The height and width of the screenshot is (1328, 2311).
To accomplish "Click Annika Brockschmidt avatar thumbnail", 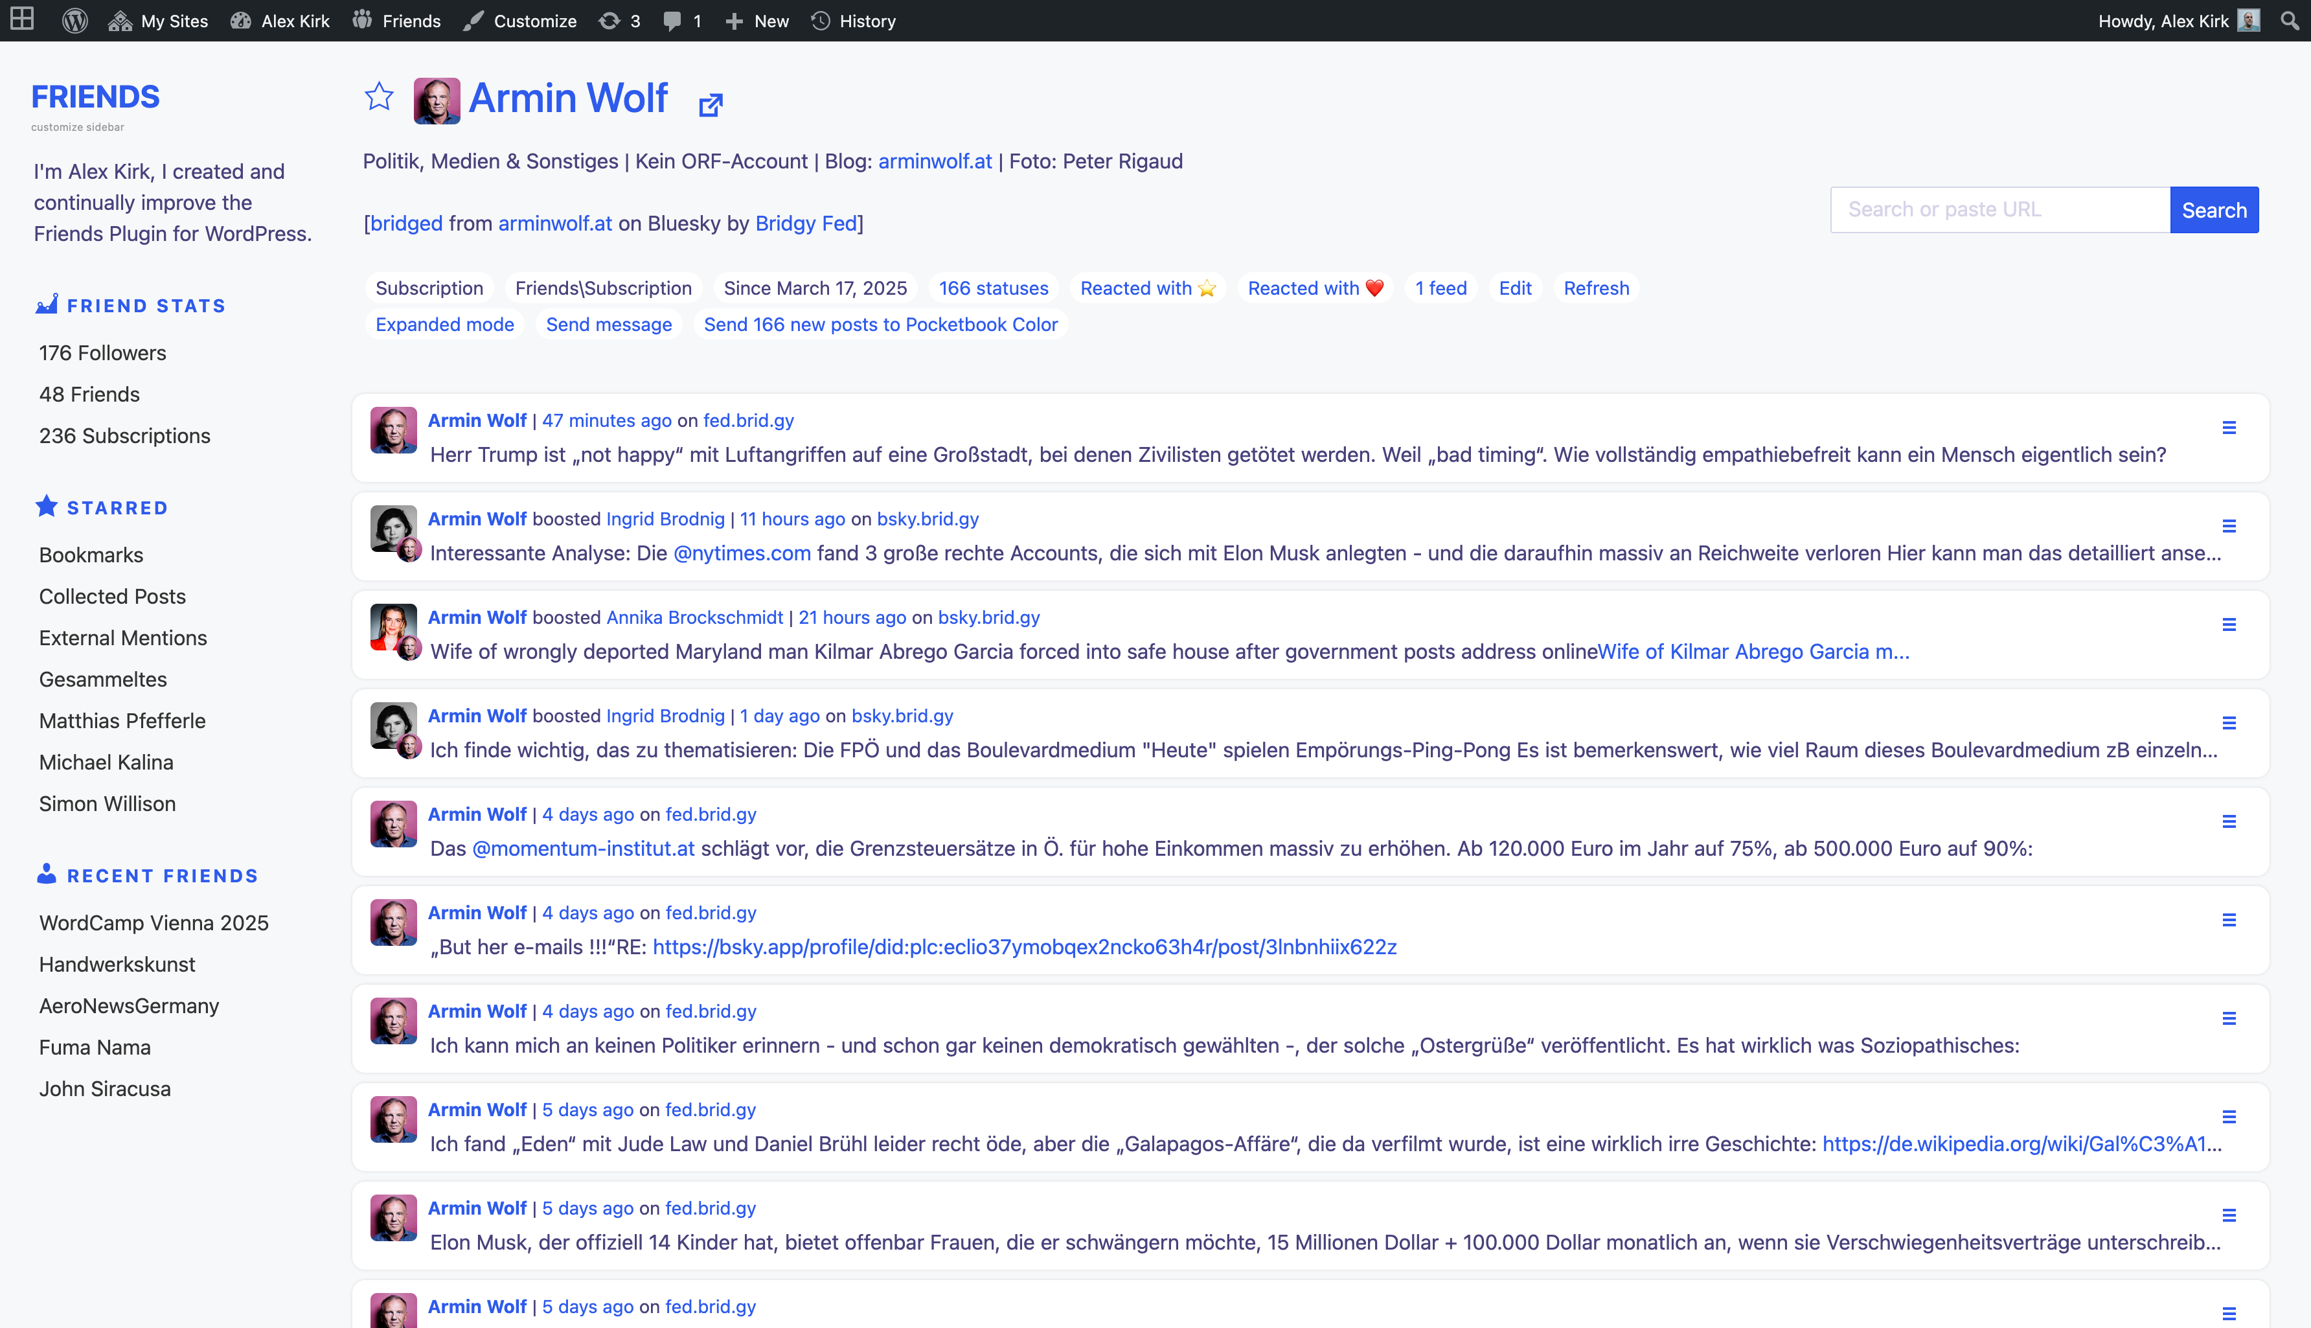I will (x=393, y=626).
